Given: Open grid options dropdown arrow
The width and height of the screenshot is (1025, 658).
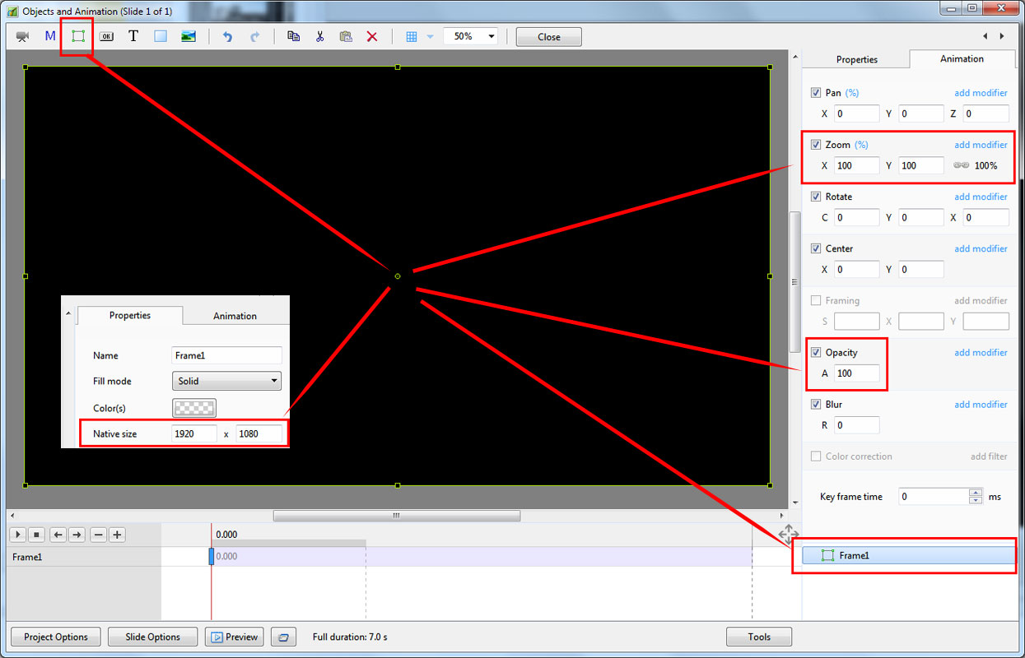Looking at the screenshot, I should click(430, 36).
